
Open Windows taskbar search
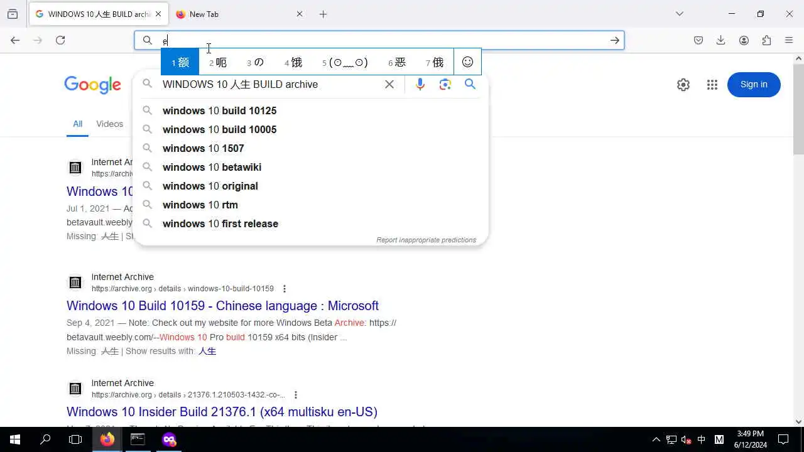(45, 439)
